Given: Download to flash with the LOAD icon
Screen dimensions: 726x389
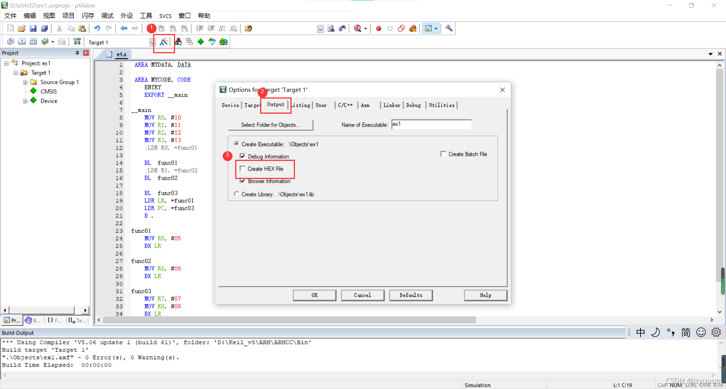Looking at the screenshot, I should (77, 42).
